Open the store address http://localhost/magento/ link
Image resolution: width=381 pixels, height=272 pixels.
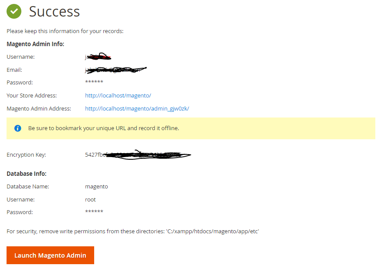click(x=118, y=96)
